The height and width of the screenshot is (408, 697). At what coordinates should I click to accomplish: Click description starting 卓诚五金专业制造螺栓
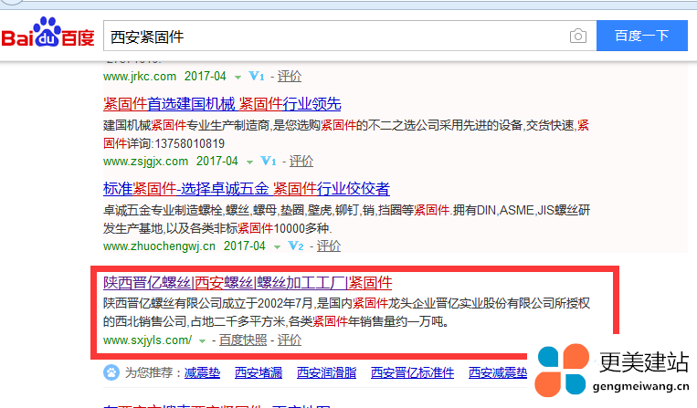coord(346,219)
